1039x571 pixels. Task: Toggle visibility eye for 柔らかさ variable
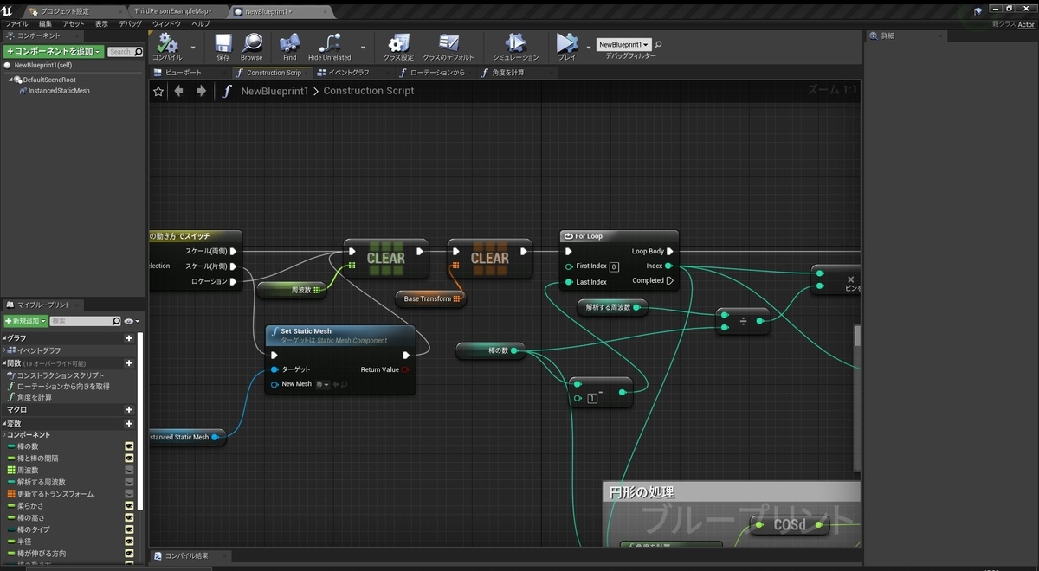129,506
